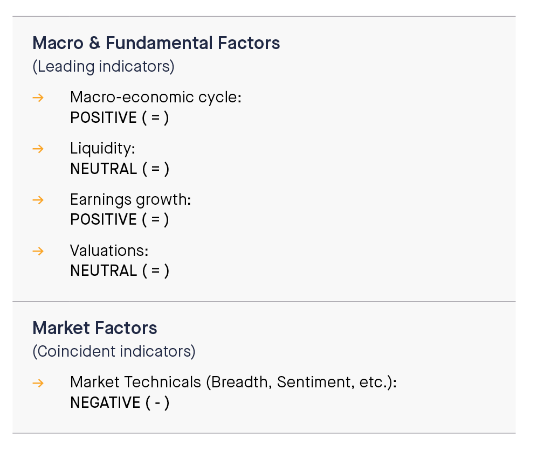Click the Valuations label
Viewport: 544px width, 452px height.
click(x=109, y=251)
